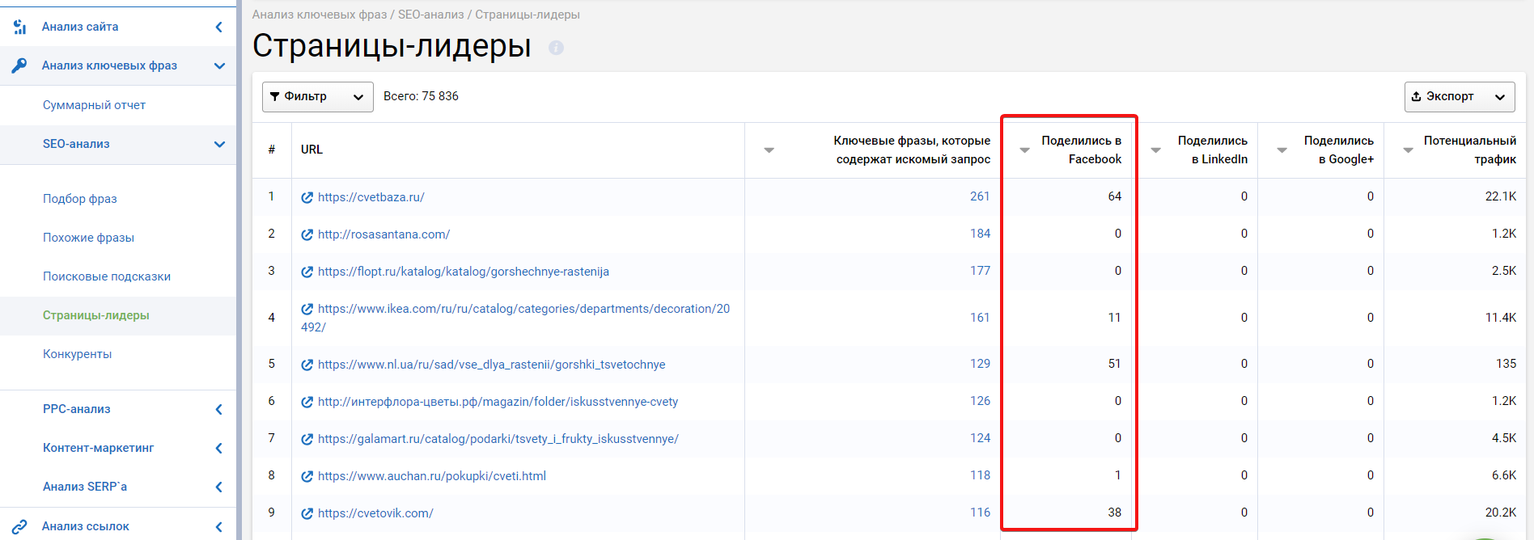This screenshot has height=540, width=1534.
Task: Expand the PPC-анализ chevron
Action: (218, 409)
